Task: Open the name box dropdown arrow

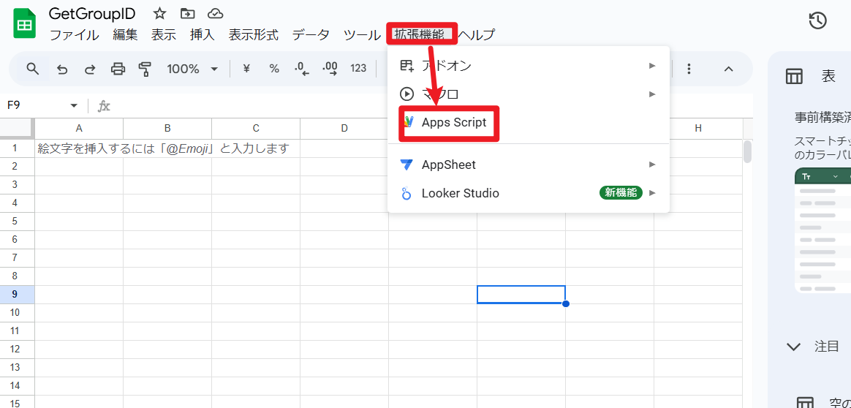Action: [x=74, y=105]
